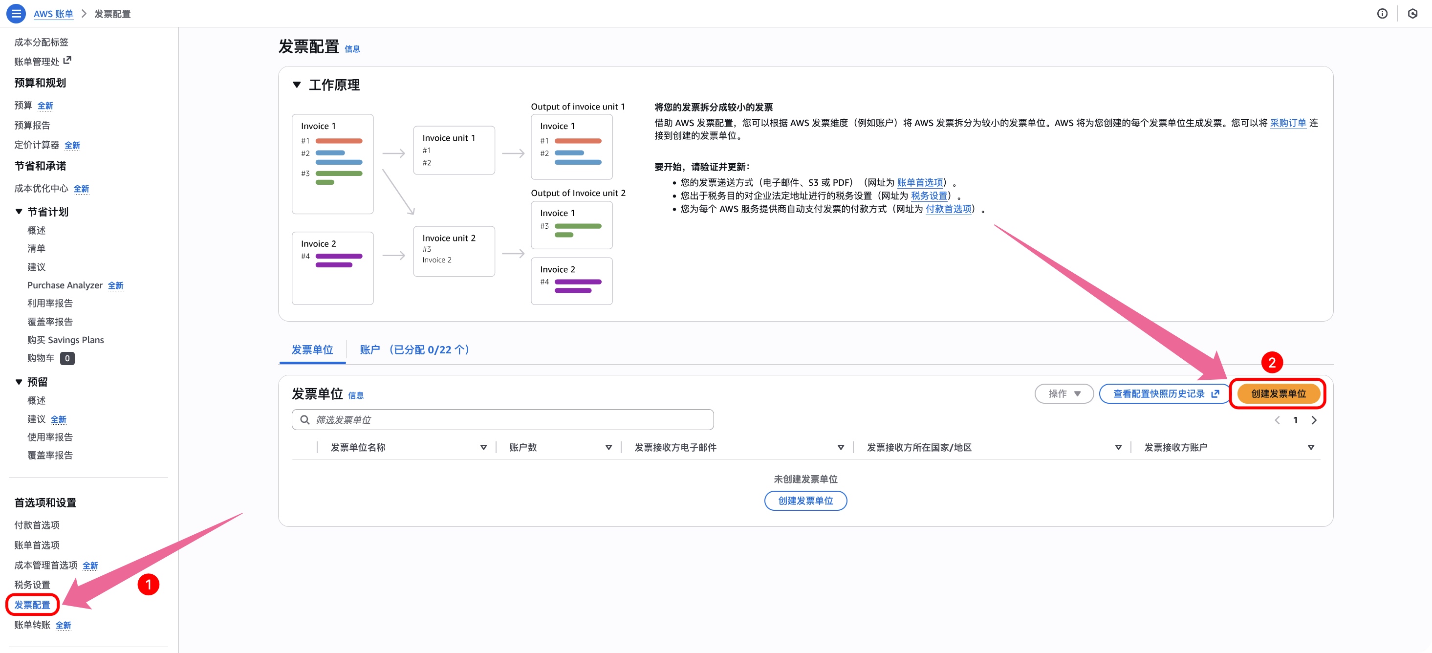
Task: Open the hamburger navigation menu
Action: (16, 13)
